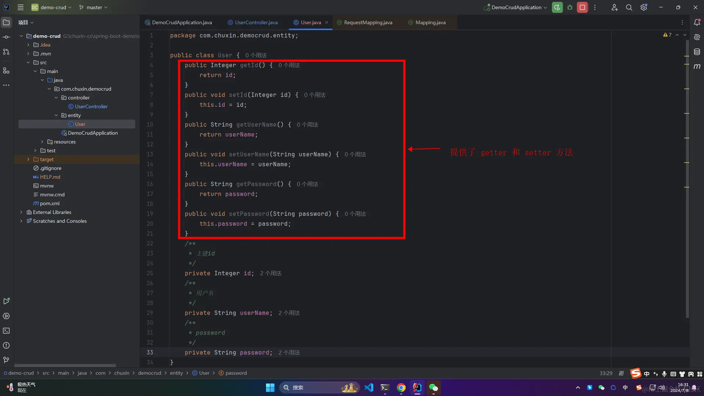This screenshot has height=396, width=704.
Task: Open master branch dropdown
Action: click(93, 7)
